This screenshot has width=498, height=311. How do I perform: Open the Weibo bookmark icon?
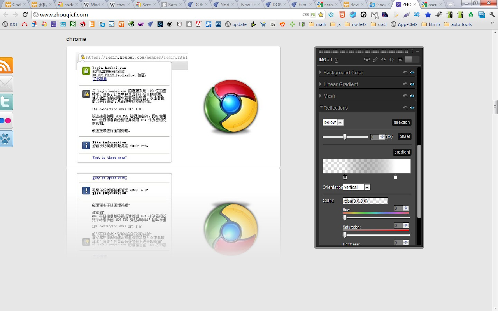(82, 24)
